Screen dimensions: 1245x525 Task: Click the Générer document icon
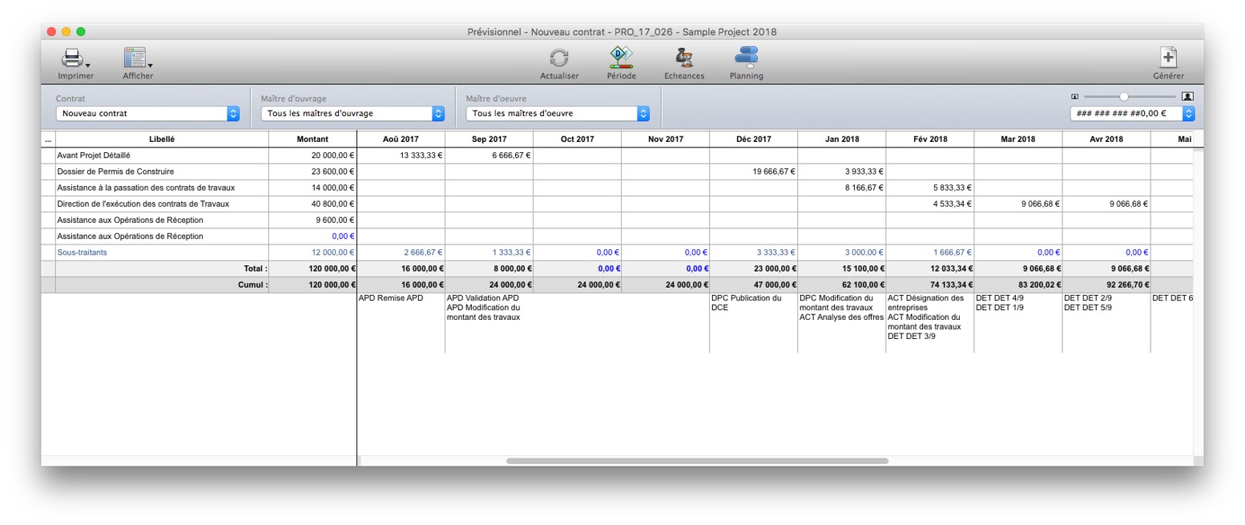pos(1168,58)
